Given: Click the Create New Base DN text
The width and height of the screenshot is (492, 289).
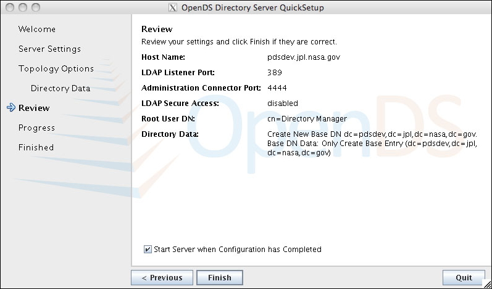Looking at the screenshot, I should click(x=372, y=134).
